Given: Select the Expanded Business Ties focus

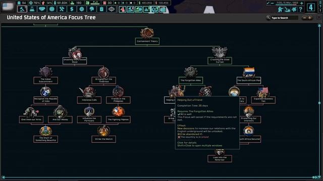Looking at the screenshot, I should point(263,100).
